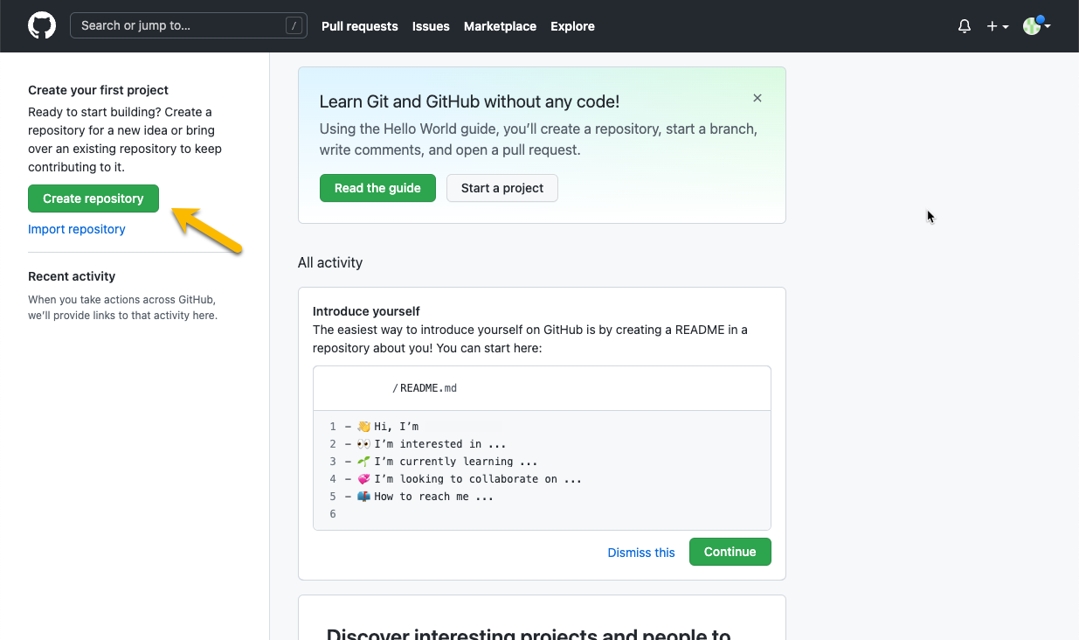The height and width of the screenshot is (640, 1079).
Task: Open notifications bell icon
Action: pyautogui.click(x=965, y=26)
